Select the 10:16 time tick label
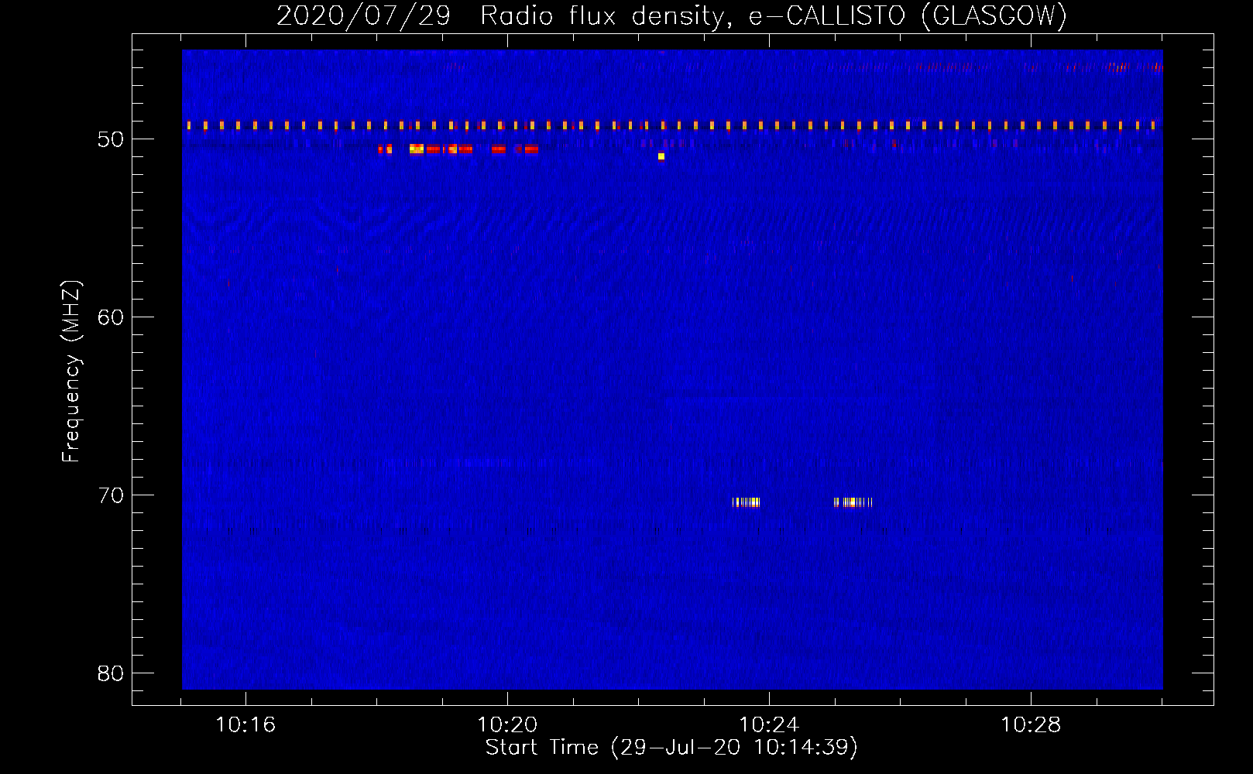 pyautogui.click(x=245, y=724)
